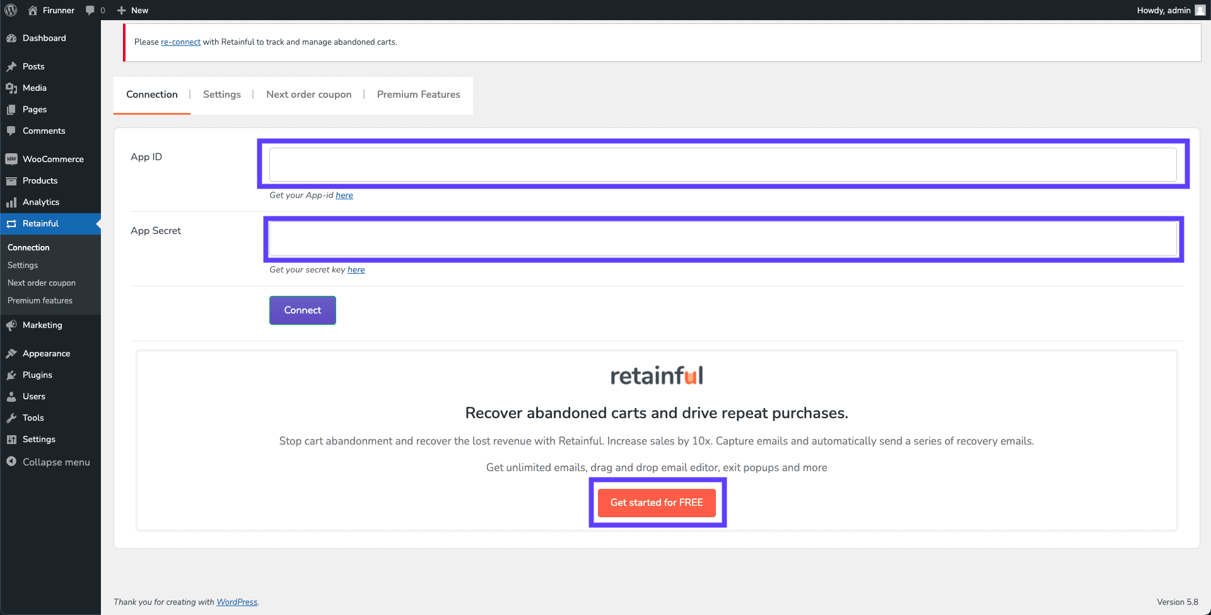
Task: Click the WooCommerce logo icon
Action: coord(11,160)
